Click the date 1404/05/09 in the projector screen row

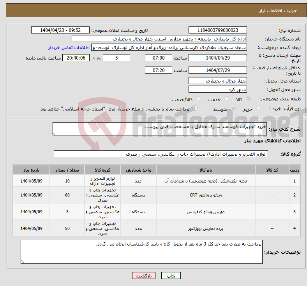click(31, 228)
